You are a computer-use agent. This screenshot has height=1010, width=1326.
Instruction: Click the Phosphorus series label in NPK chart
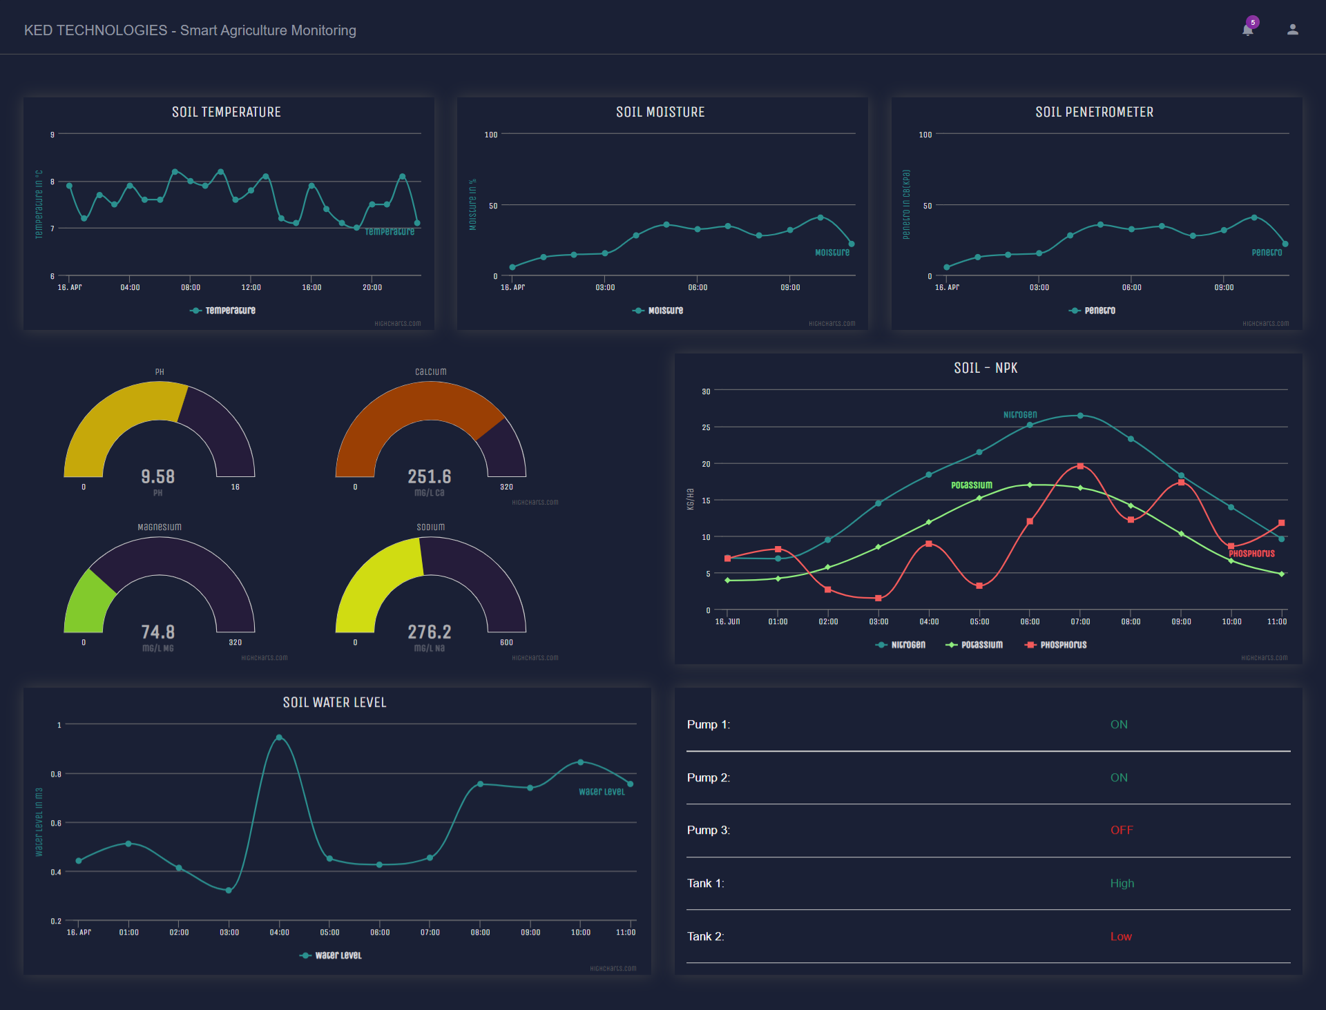[x=1251, y=554]
